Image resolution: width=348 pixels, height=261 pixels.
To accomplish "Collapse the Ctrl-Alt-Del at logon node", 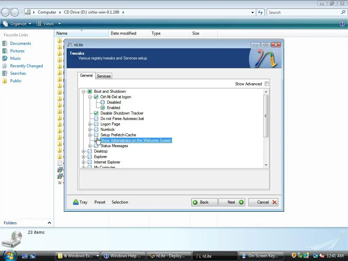I will point(90,97).
